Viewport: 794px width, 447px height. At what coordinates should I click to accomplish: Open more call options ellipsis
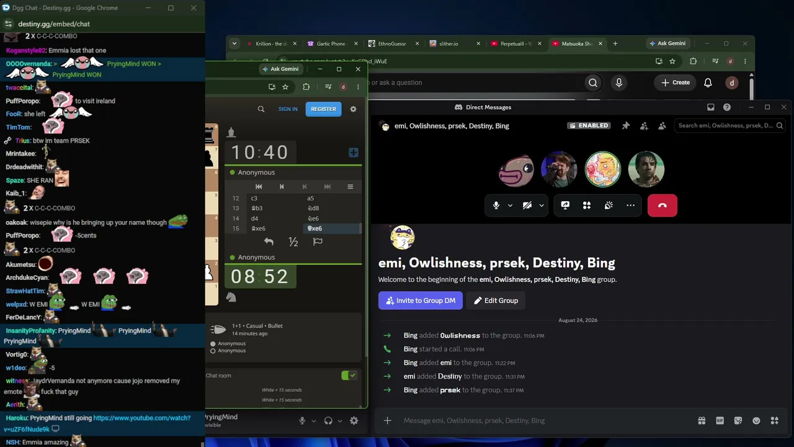[x=630, y=205]
